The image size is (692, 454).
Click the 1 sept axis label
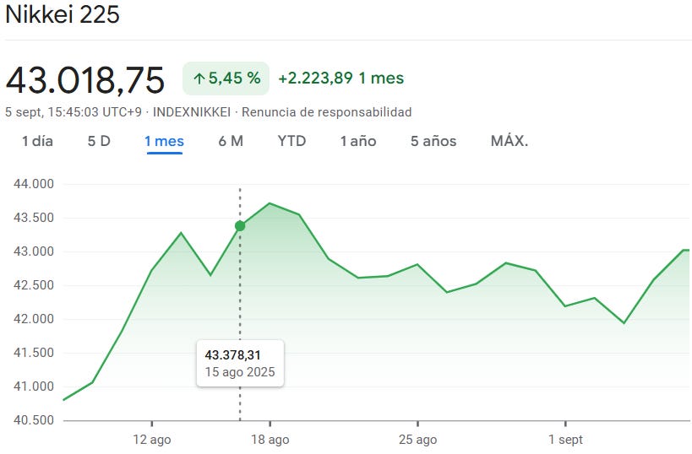pyautogui.click(x=565, y=440)
